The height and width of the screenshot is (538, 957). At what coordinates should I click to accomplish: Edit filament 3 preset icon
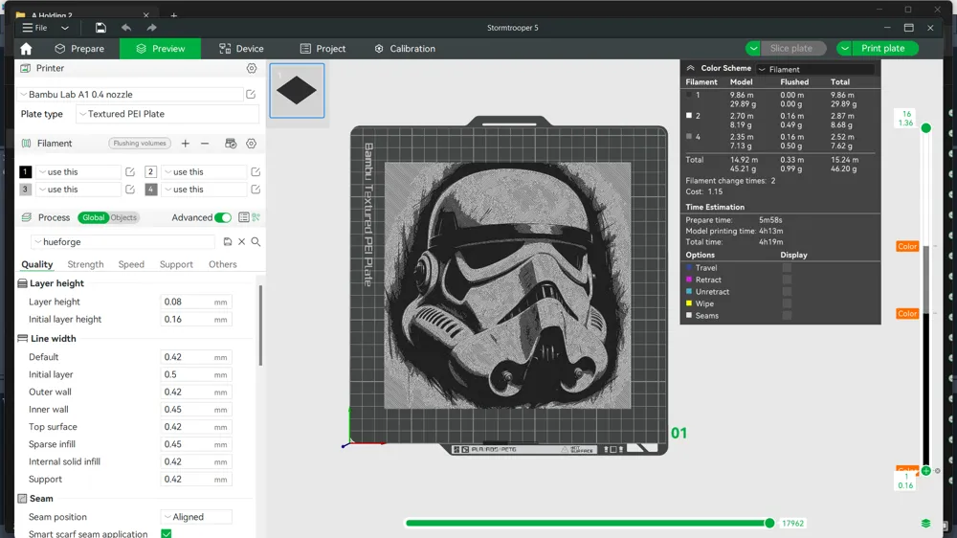pos(130,190)
